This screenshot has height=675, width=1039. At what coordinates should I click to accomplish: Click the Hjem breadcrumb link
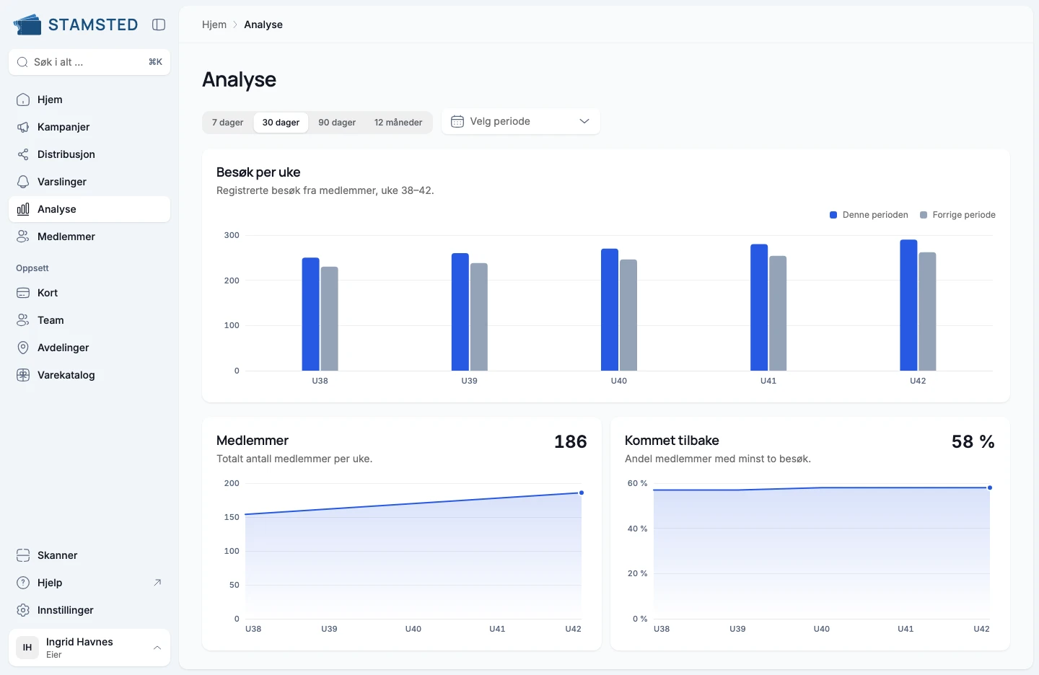pyautogui.click(x=214, y=25)
